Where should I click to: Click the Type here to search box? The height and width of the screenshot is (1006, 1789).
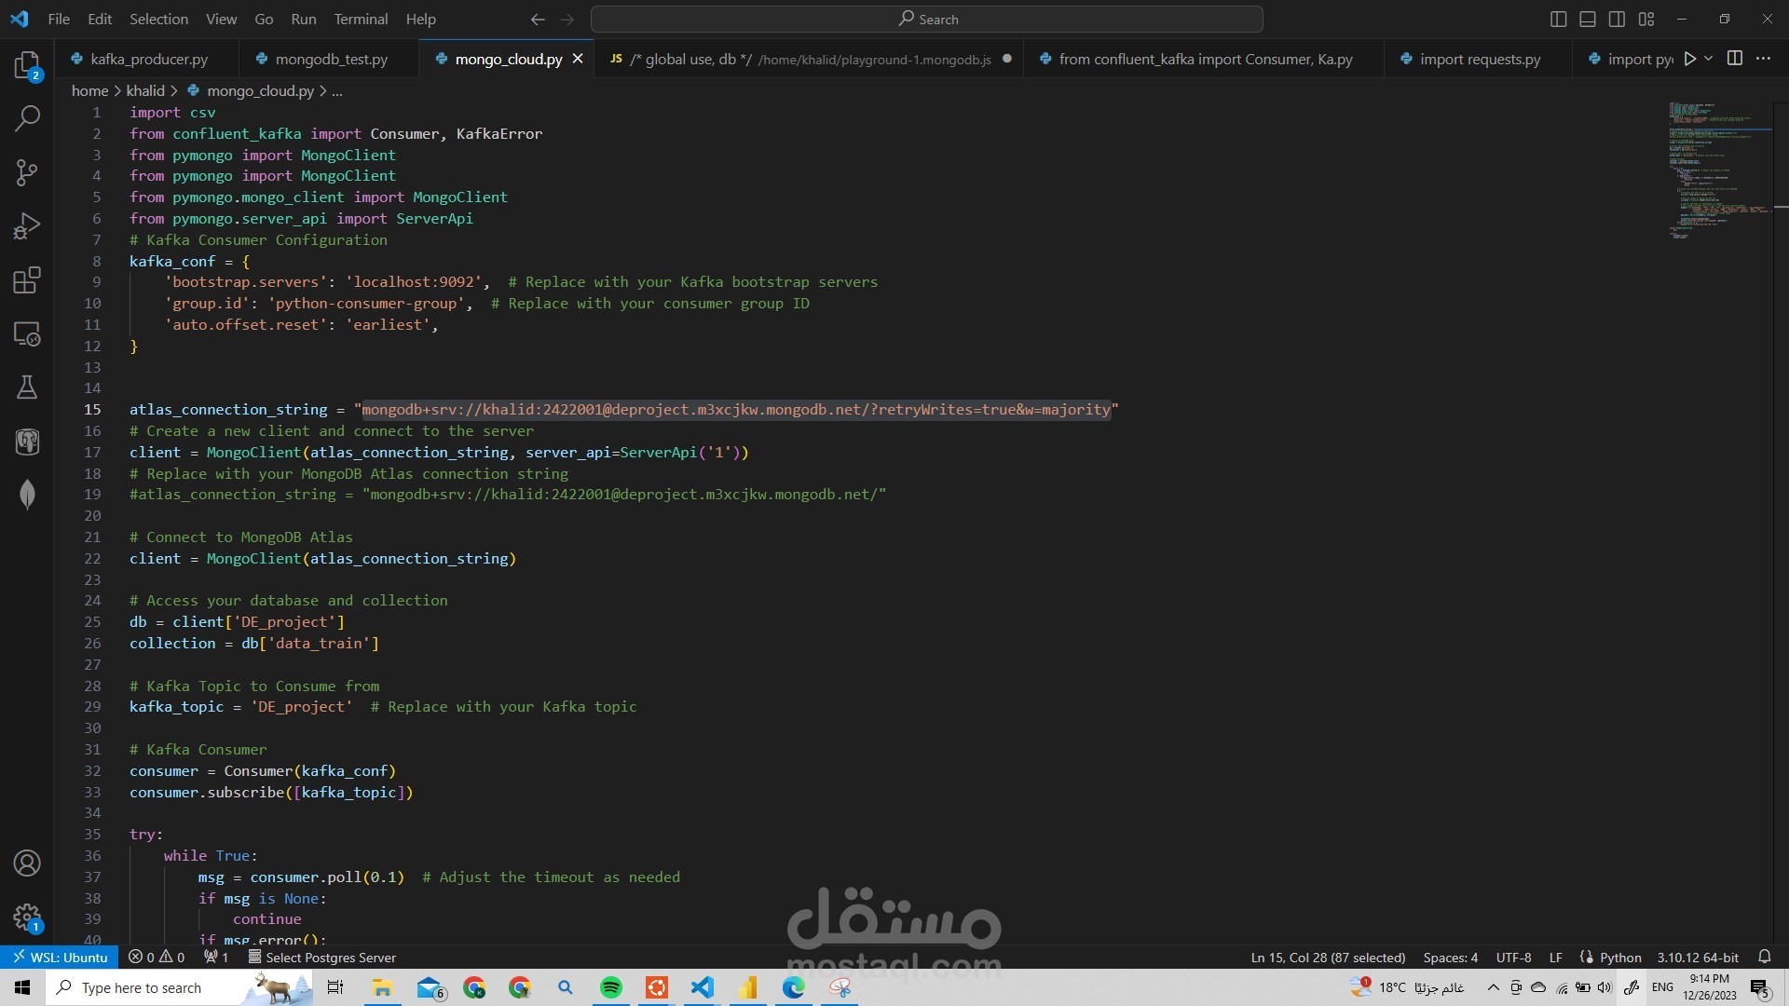click(x=177, y=987)
